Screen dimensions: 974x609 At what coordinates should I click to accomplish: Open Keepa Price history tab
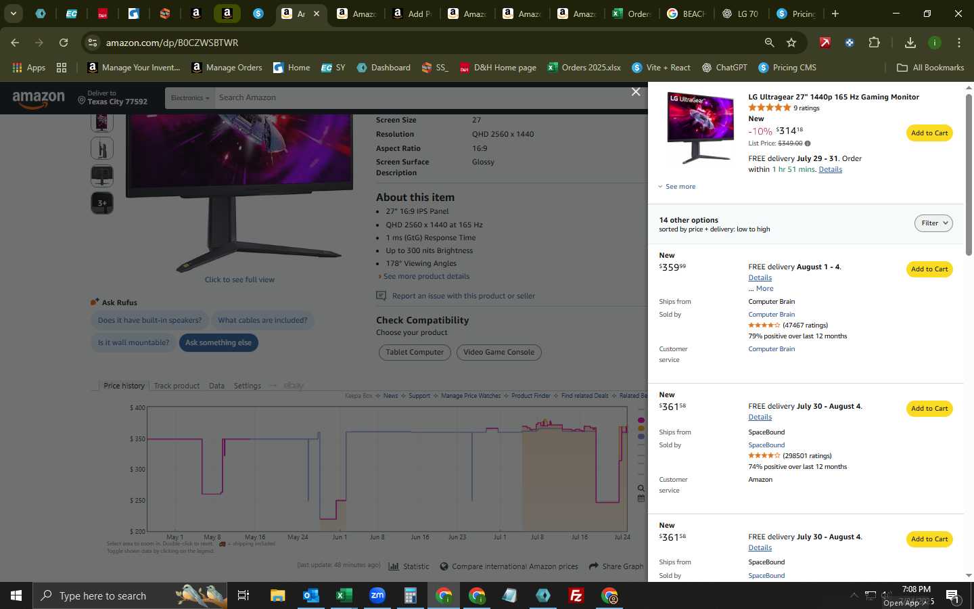point(124,386)
